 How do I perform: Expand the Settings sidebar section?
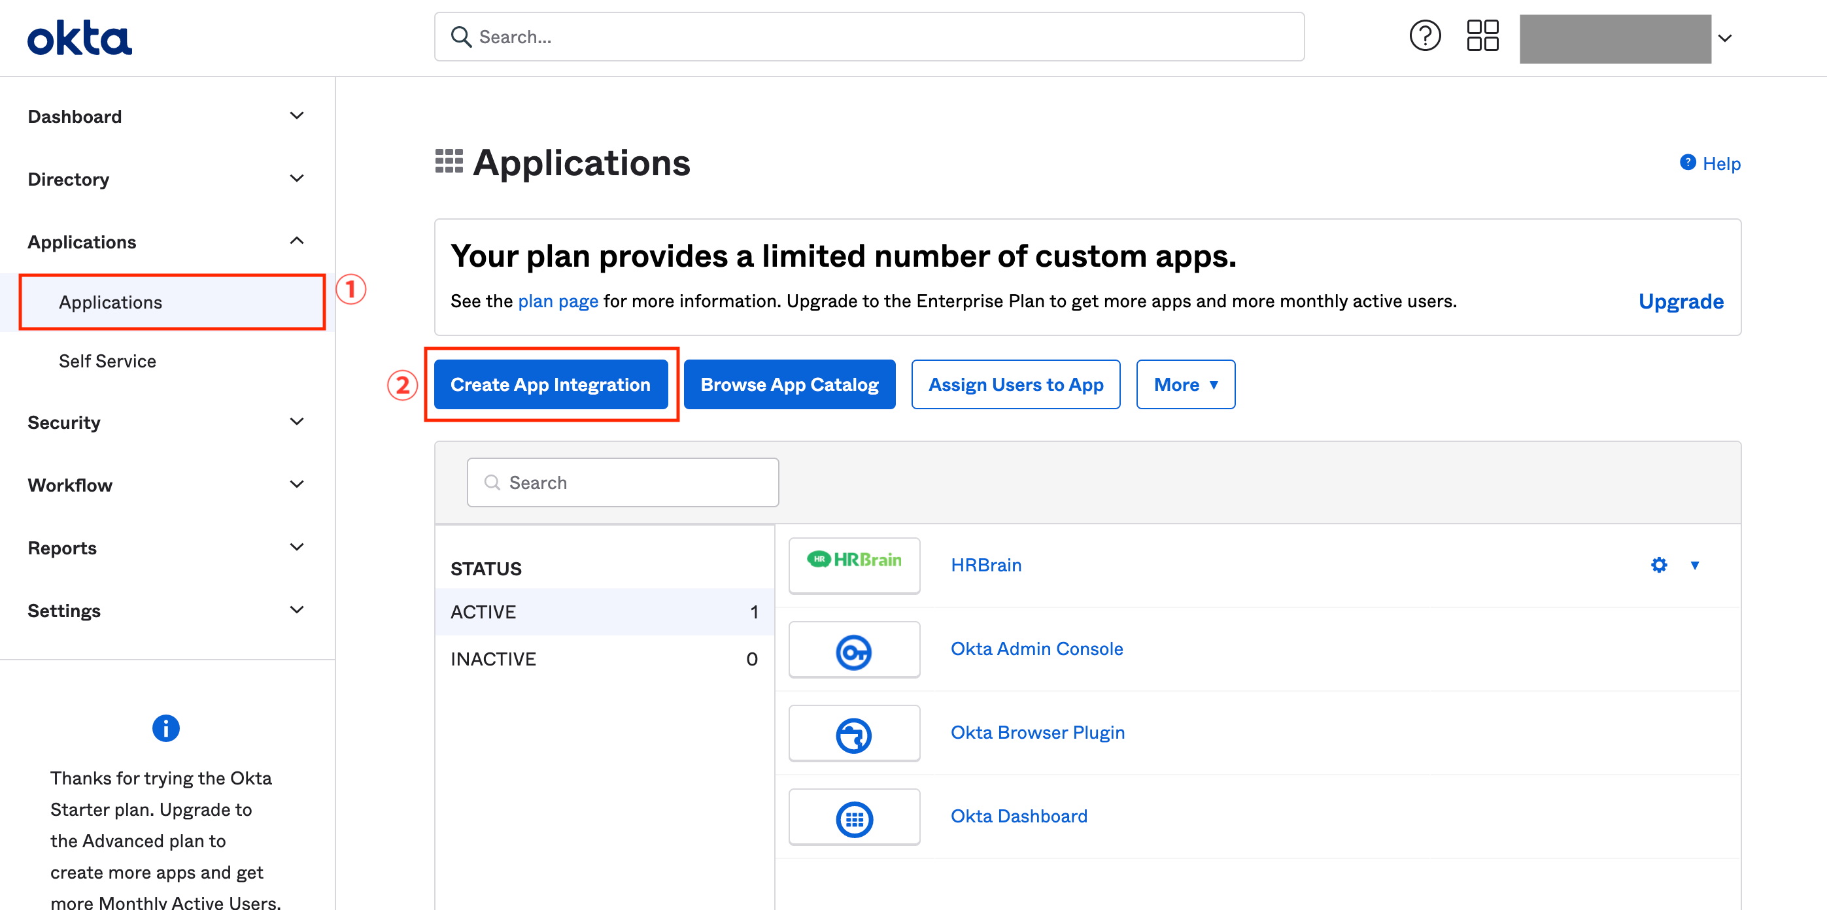pos(297,609)
